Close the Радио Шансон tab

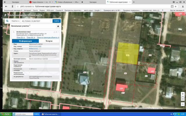[52, 2]
